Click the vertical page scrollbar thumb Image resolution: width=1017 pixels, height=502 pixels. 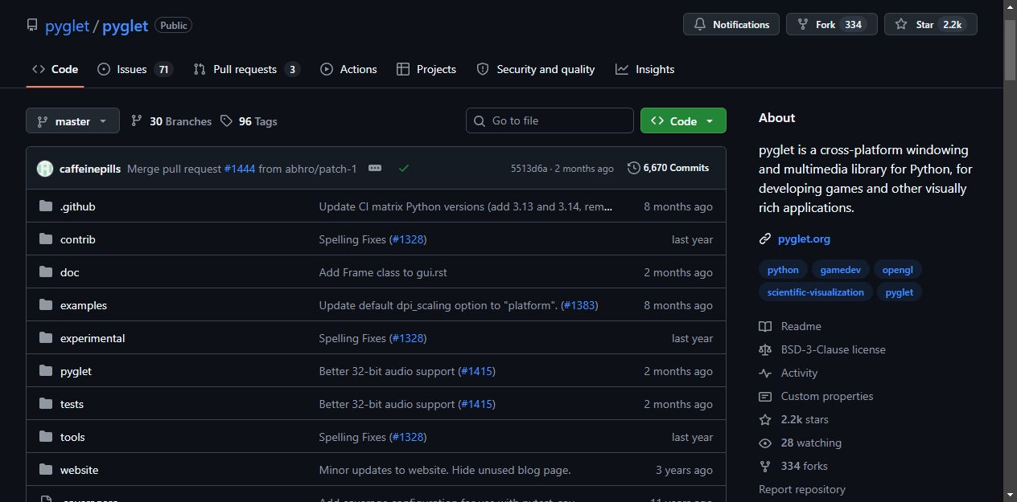click(x=1011, y=49)
